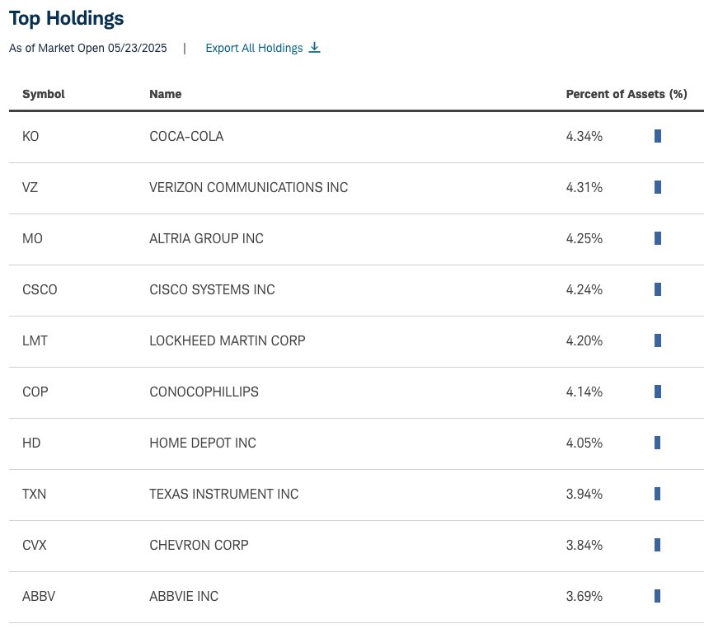Screen dimensions: 704x638
Task: Select the Percent of Assets column header
Action: click(x=627, y=94)
